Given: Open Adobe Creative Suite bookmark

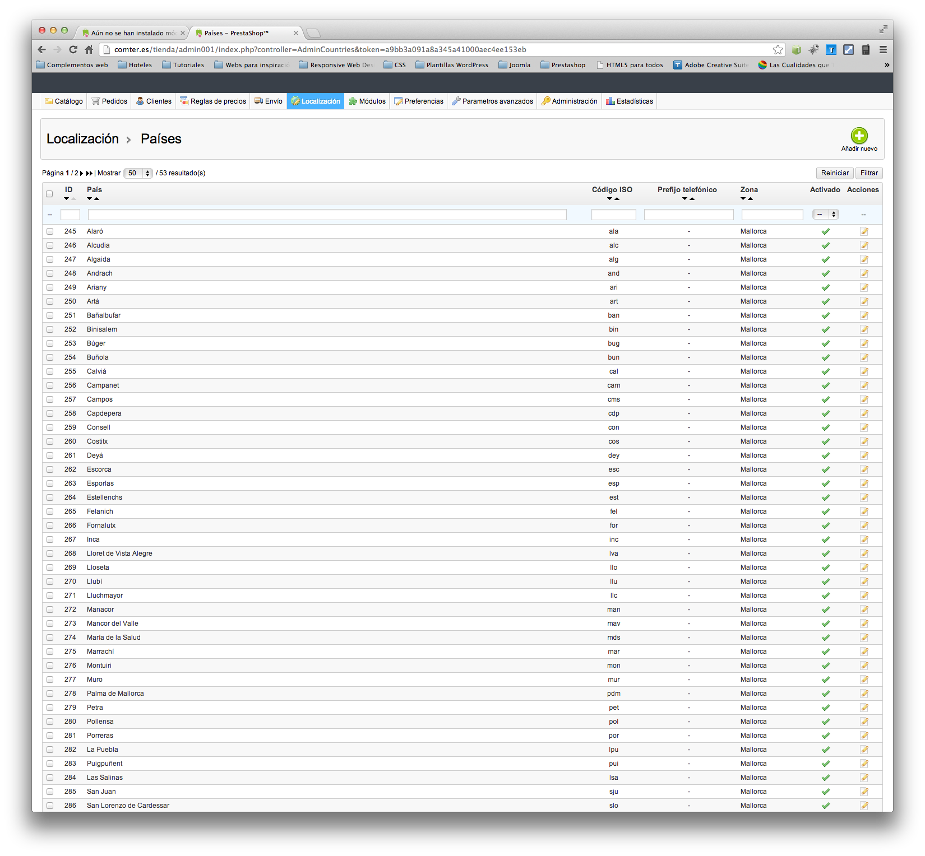Looking at the screenshot, I should [710, 65].
